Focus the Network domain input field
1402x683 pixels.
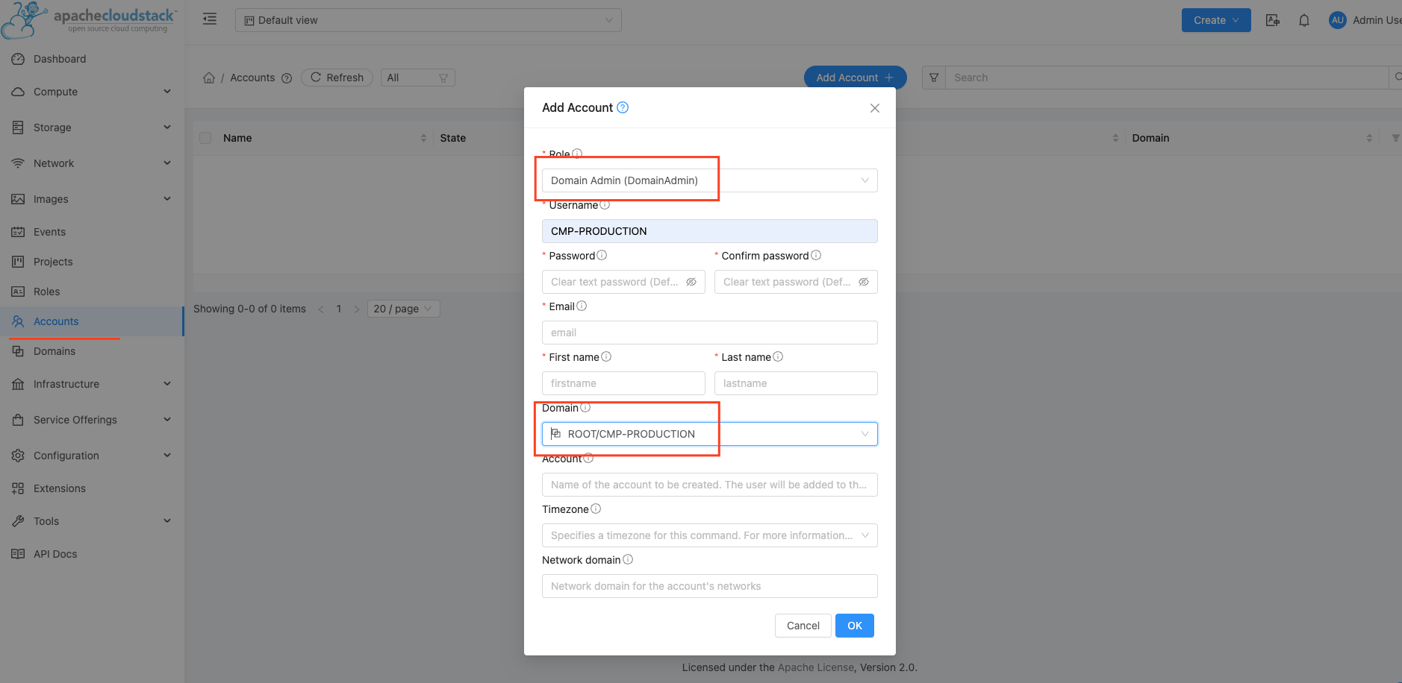tap(709, 586)
